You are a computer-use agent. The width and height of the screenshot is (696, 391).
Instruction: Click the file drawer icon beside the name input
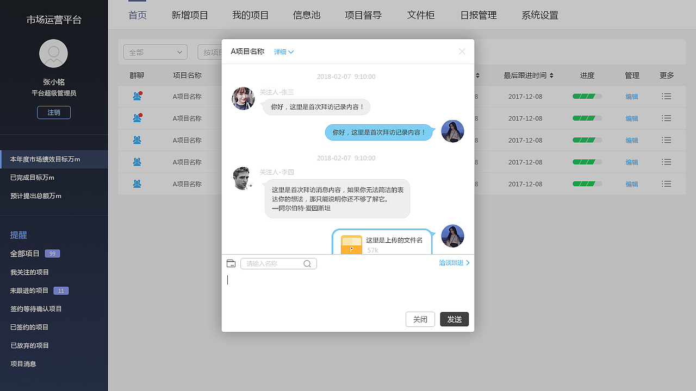pyautogui.click(x=231, y=263)
